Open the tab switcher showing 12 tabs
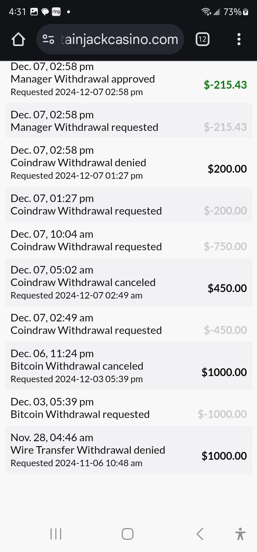This screenshot has height=552, width=257. [202, 39]
